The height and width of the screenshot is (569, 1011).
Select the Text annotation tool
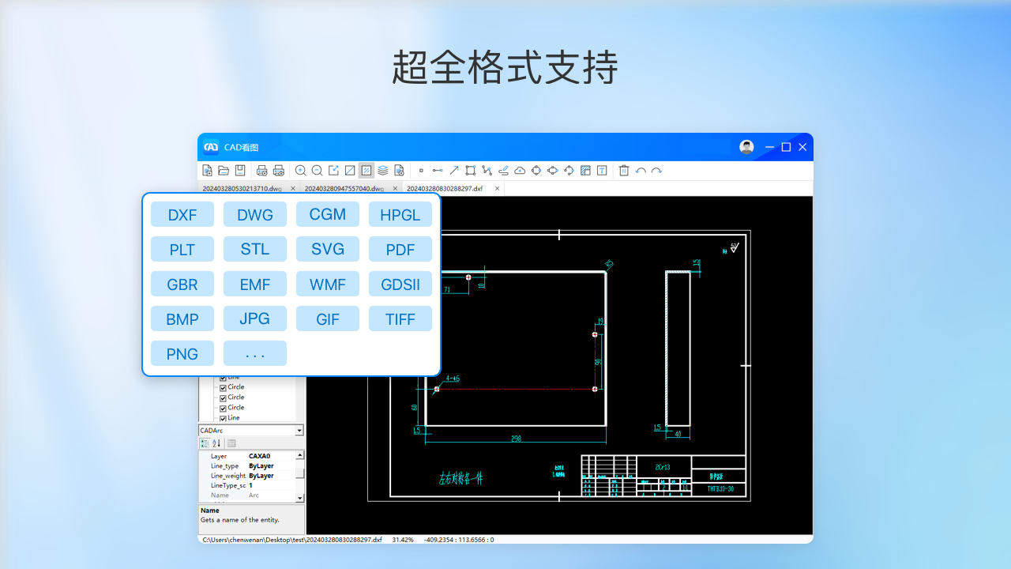(x=601, y=170)
